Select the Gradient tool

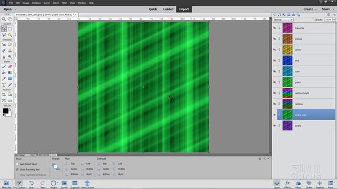tap(10, 72)
